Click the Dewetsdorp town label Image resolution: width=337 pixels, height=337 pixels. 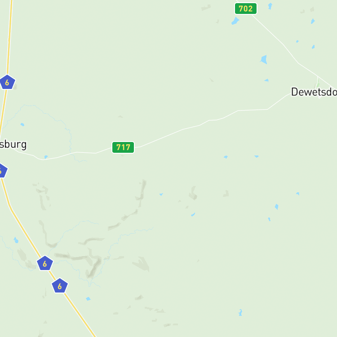(314, 92)
